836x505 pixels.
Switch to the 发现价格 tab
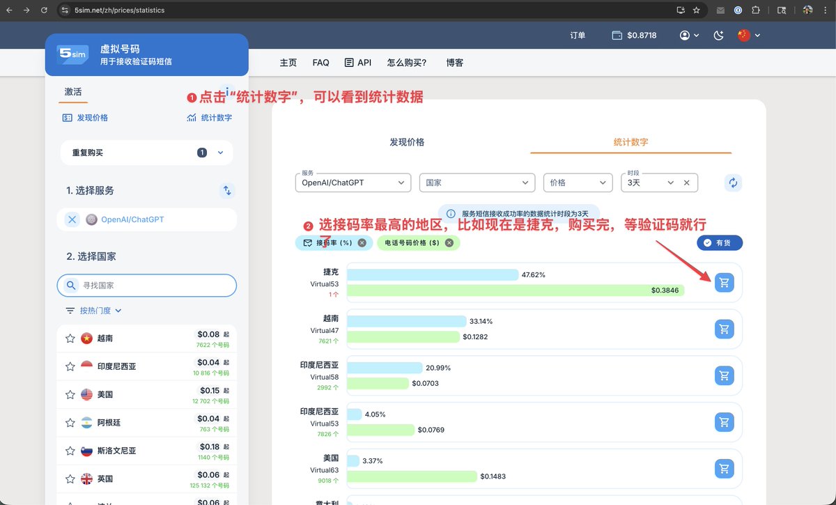407,142
